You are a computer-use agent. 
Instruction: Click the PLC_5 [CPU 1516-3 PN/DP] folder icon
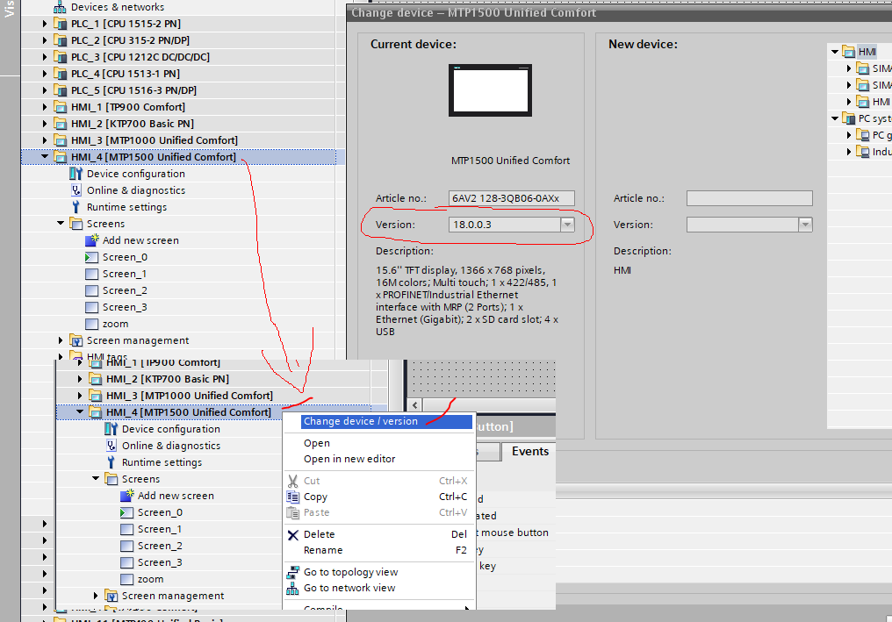pos(60,89)
